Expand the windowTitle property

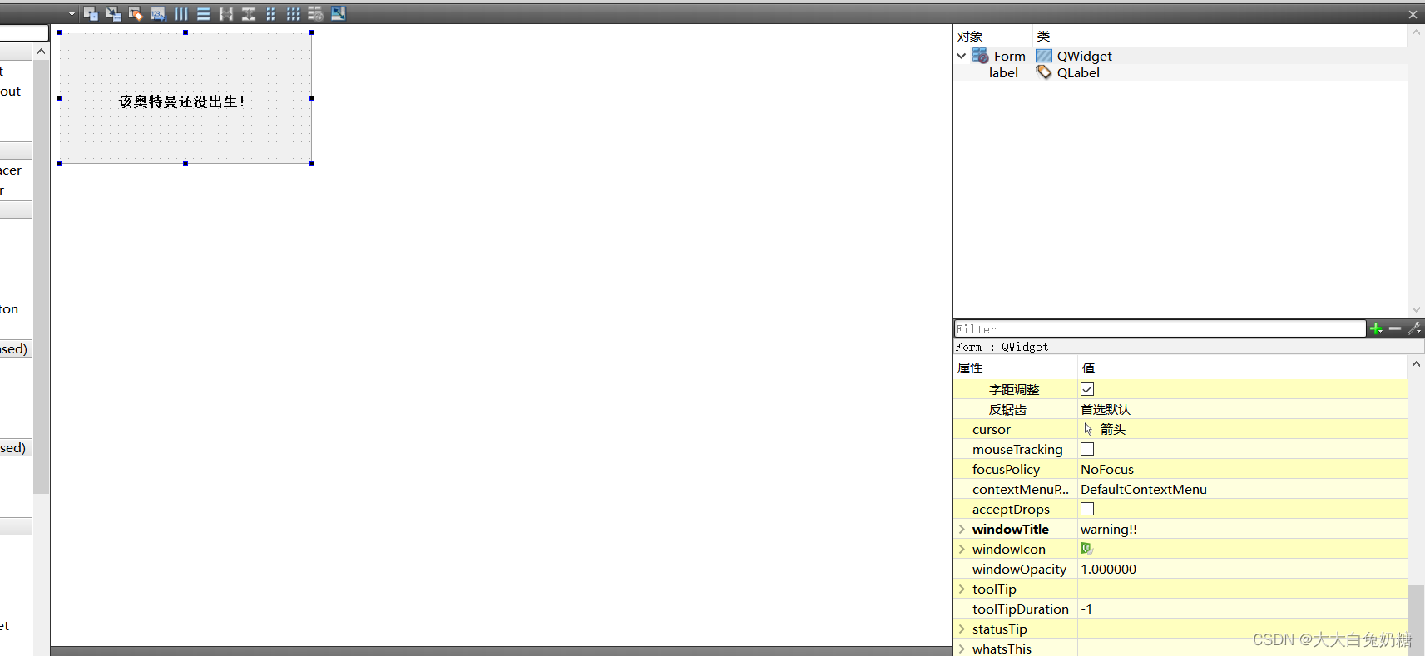[x=962, y=529]
